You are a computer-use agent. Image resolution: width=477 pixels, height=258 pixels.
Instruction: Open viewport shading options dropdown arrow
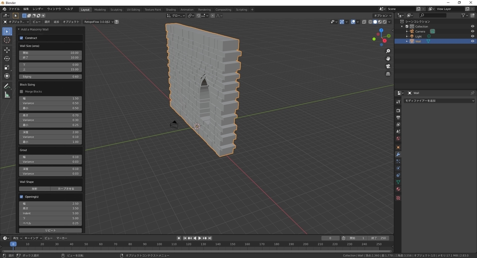click(390, 22)
